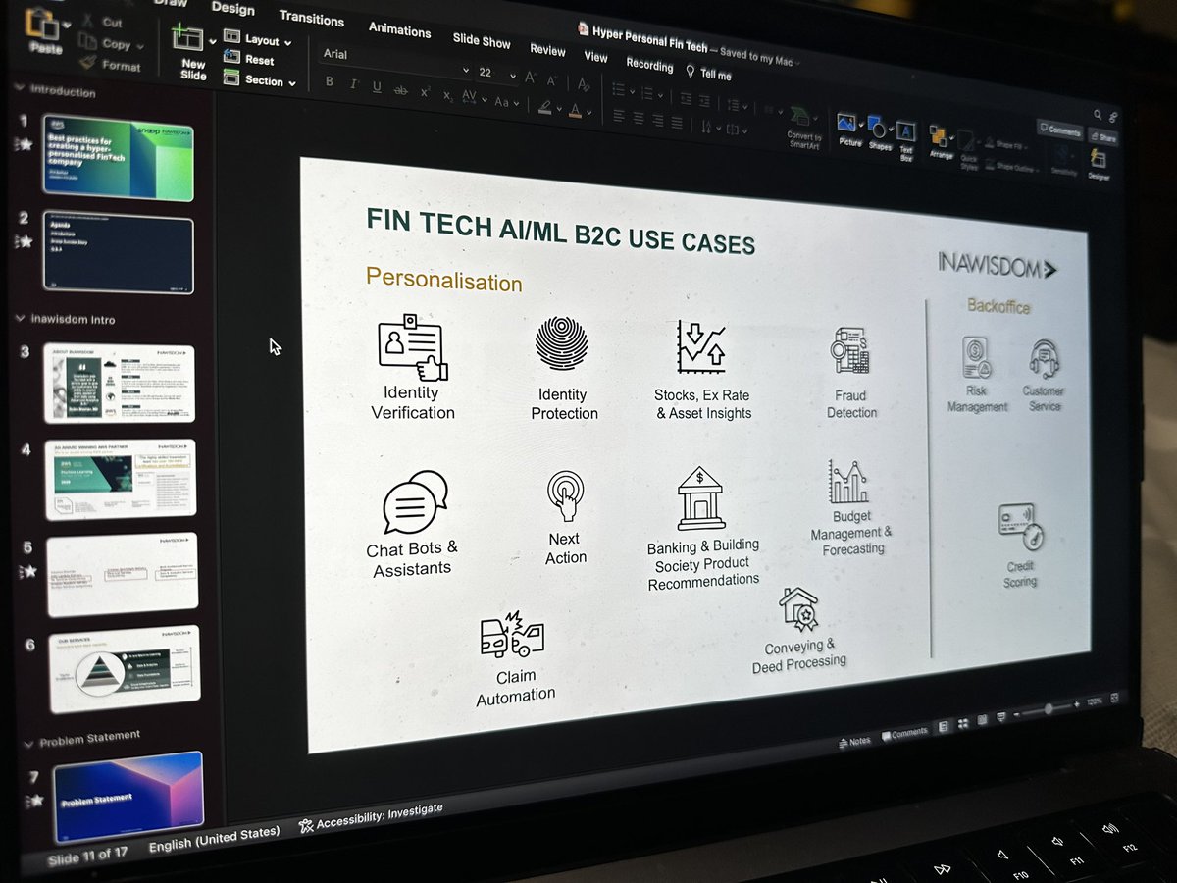Click English (United States) language

pos(214,840)
